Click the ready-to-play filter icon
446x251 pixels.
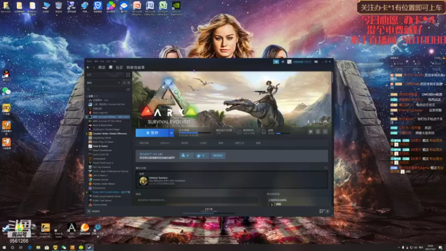129,83
